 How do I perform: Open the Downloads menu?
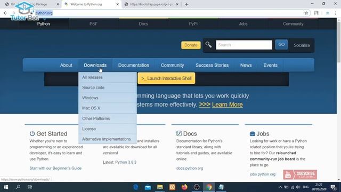[x=95, y=65]
